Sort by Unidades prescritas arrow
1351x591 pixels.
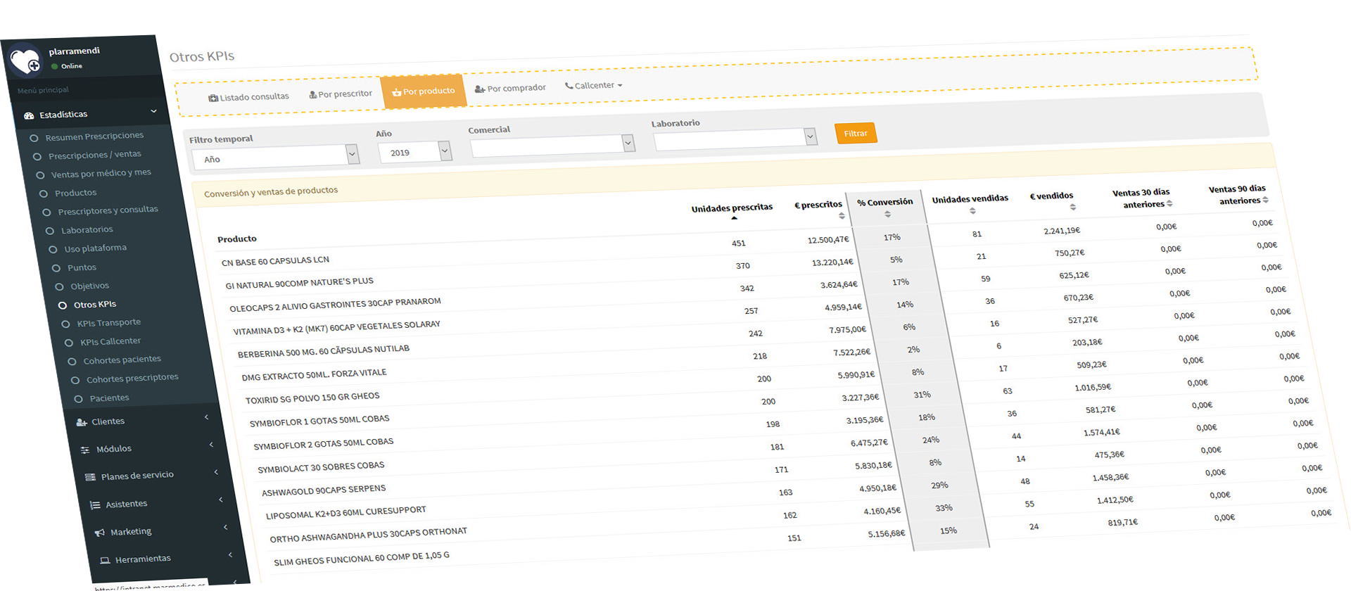pos(734,218)
